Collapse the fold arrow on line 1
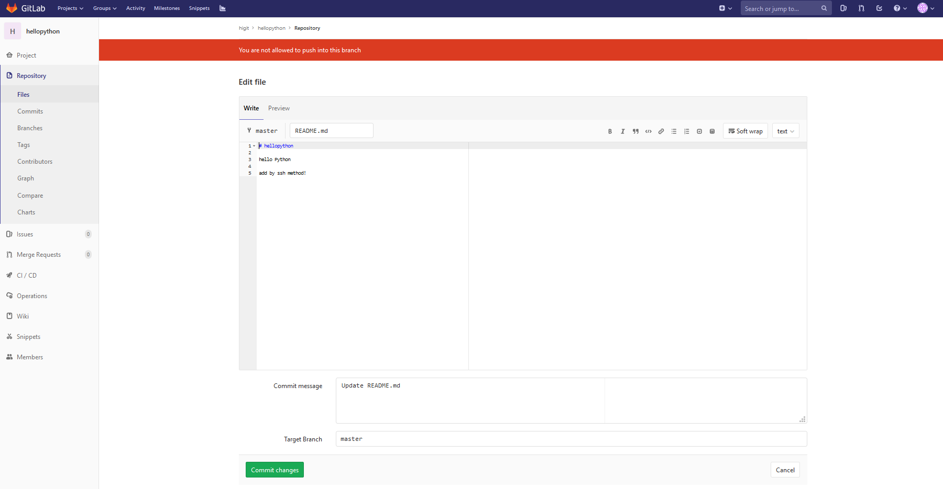Image resolution: width=943 pixels, height=489 pixels. tap(254, 146)
